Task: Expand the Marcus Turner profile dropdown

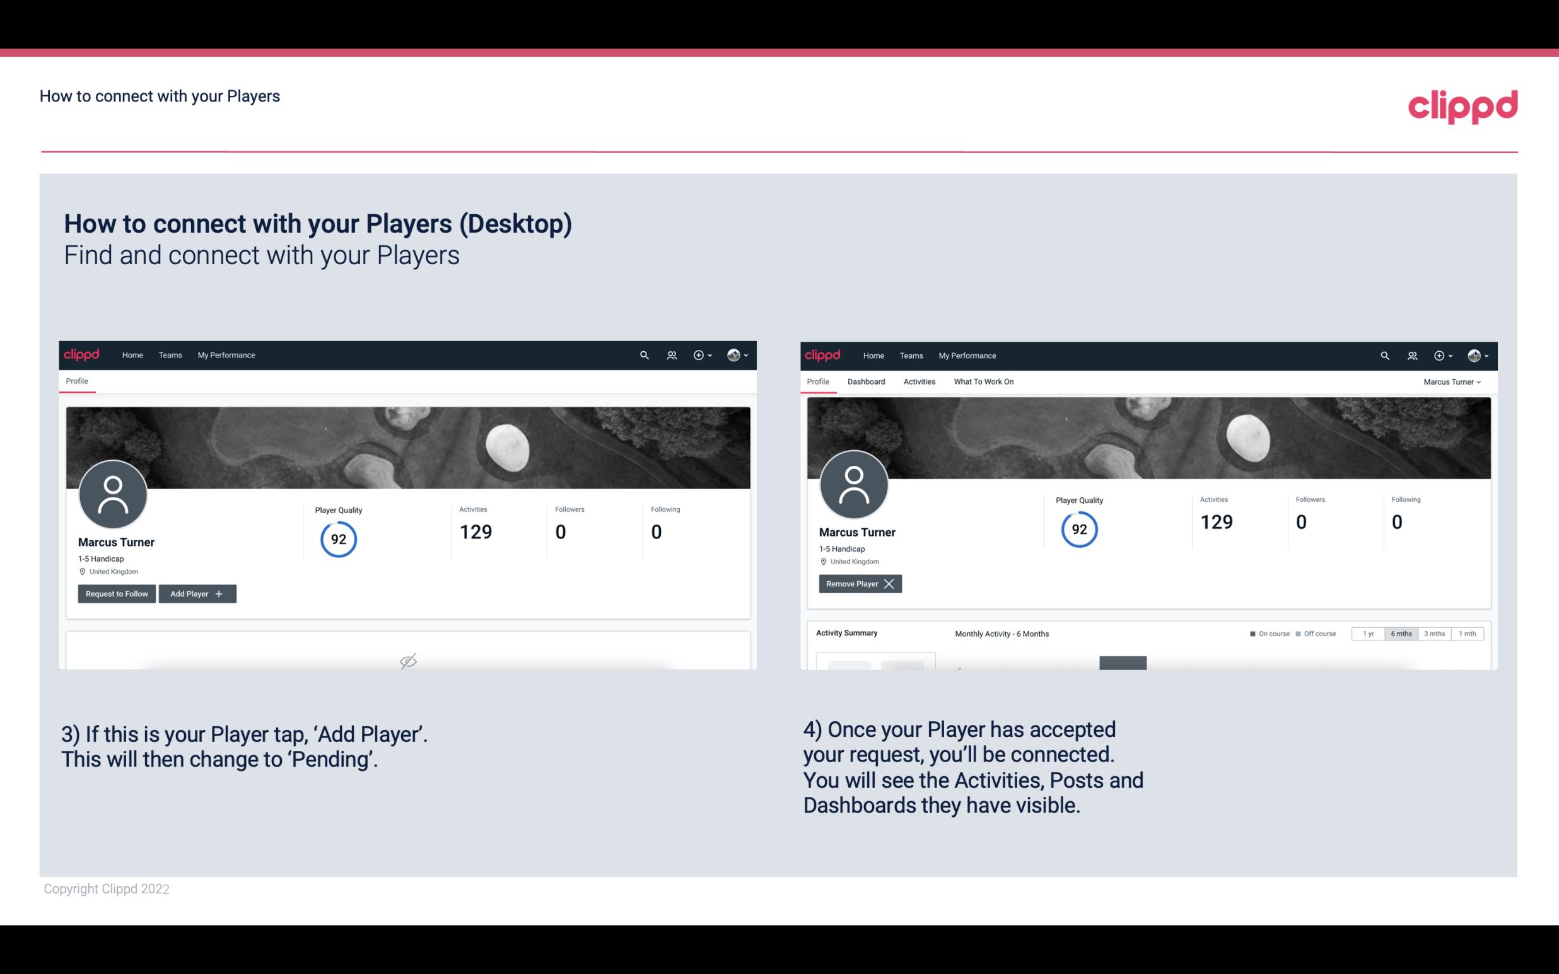Action: coord(1454,381)
